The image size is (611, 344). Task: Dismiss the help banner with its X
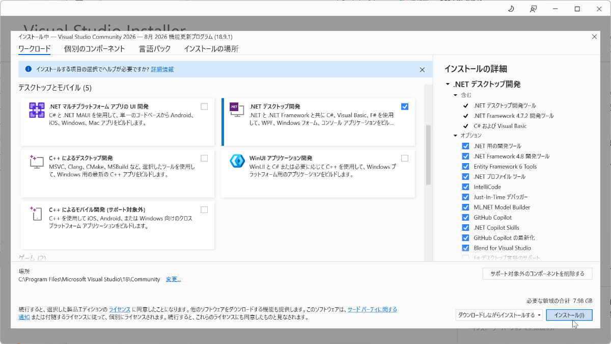[x=422, y=69]
